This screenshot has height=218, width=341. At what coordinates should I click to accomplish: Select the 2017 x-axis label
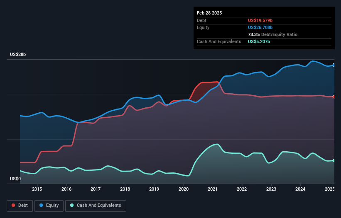(x=96, y=189)
